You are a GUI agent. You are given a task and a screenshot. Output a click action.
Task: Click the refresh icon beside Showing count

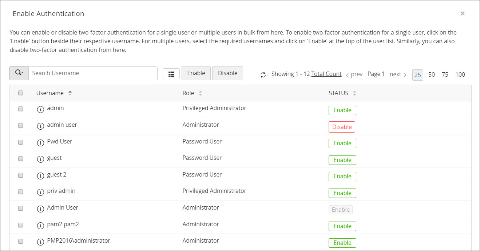click(x=263, y=75)
